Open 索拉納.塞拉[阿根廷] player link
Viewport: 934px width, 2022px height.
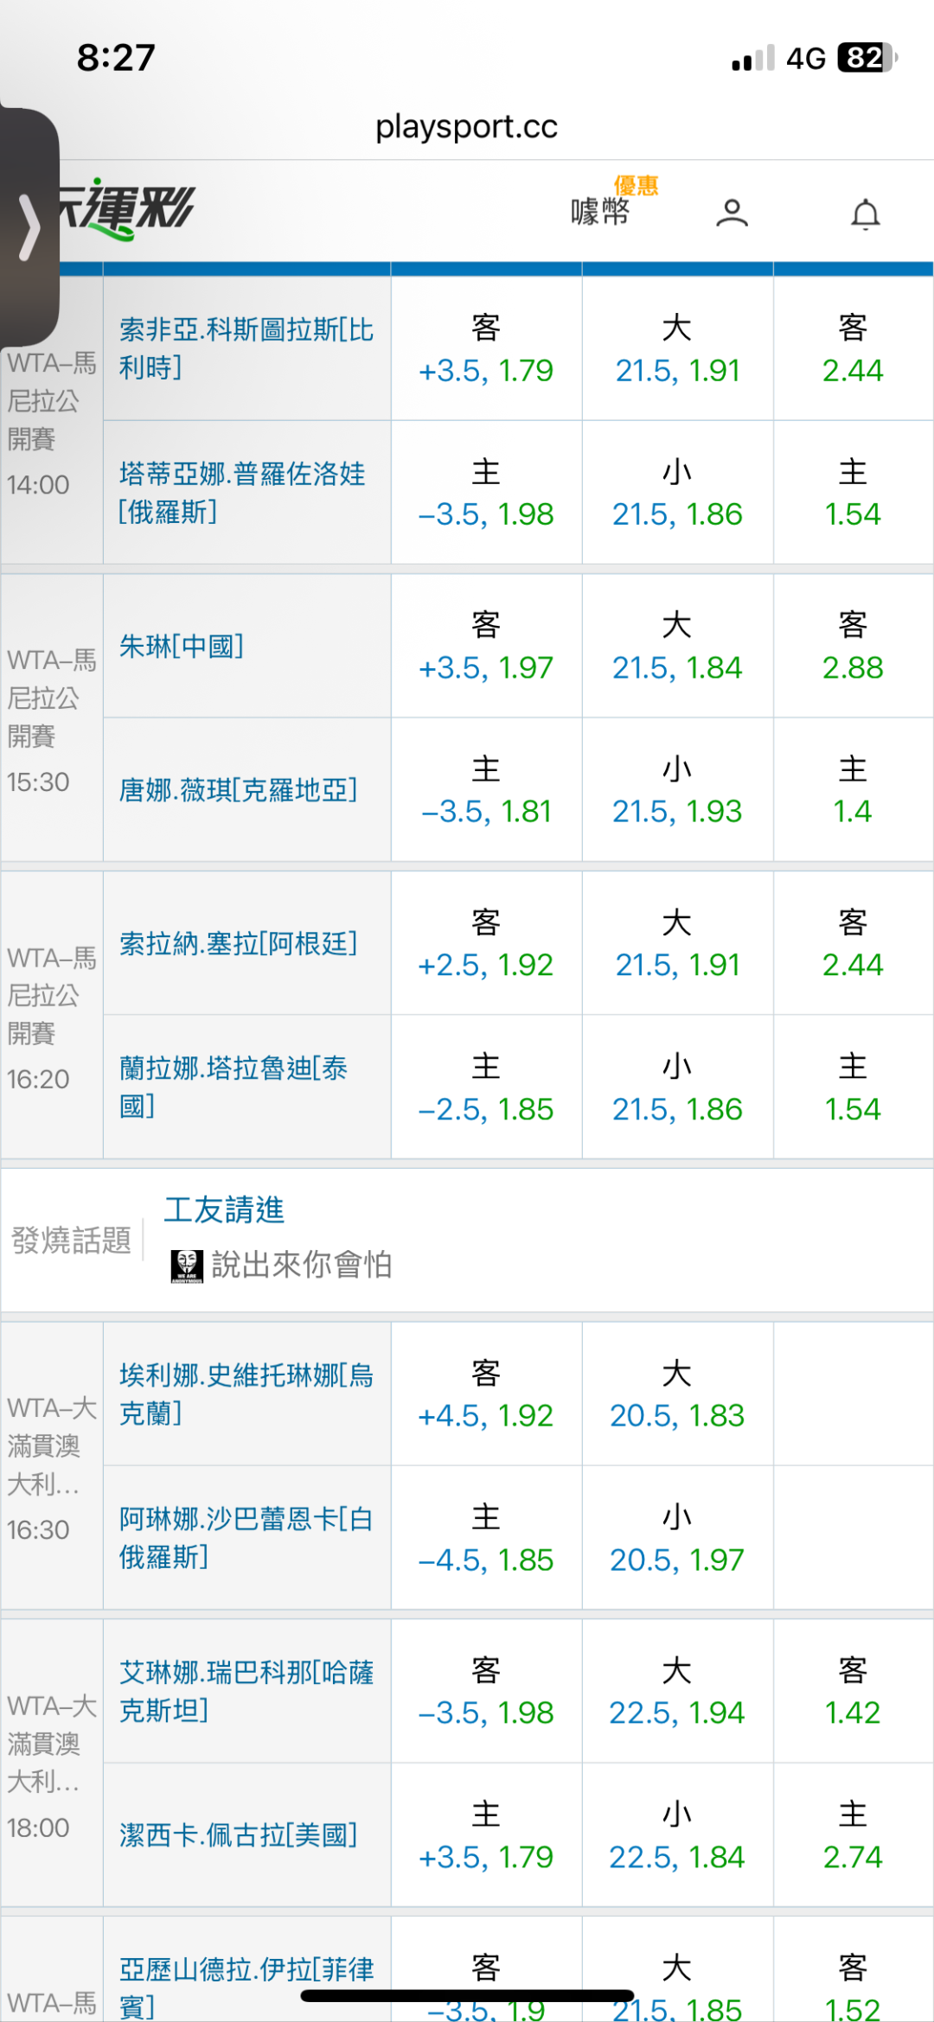click(x=238, y=943)
